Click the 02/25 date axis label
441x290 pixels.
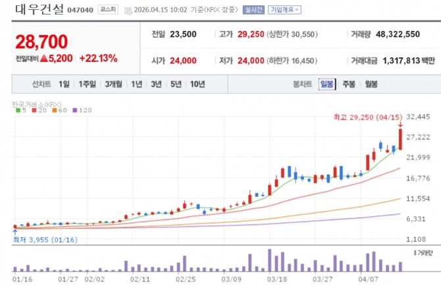click(186, 279)
